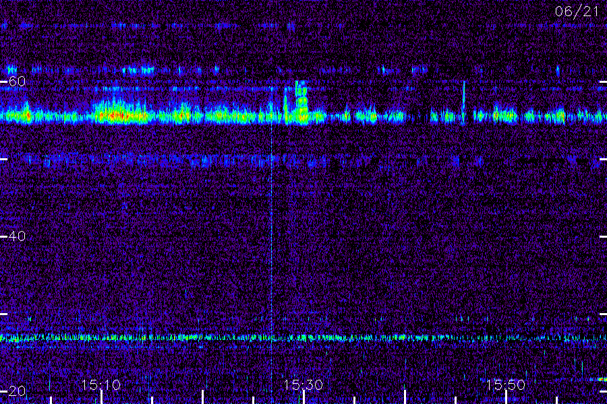Click the 15:30 time axis label
607x404 pixels.
303,385
